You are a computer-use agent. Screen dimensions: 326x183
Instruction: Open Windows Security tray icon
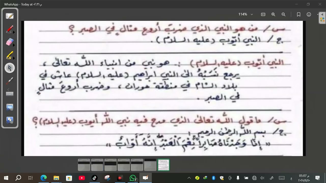coord(222,178)
